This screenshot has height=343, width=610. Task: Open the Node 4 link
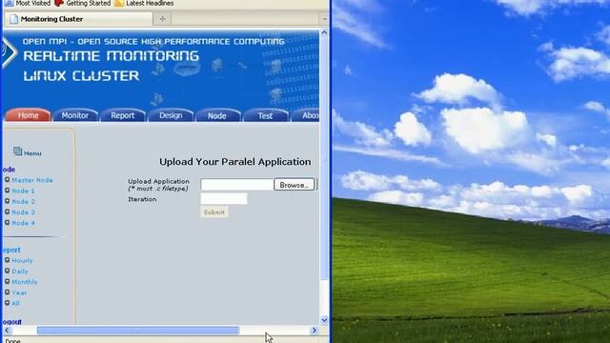click(23, 223)
